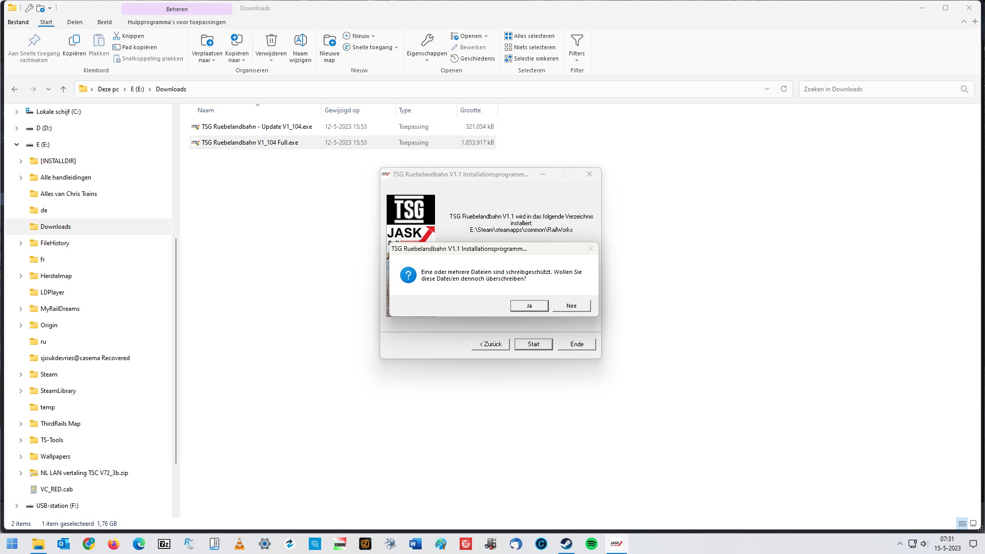985x554 pixels.
Task: Click the Knippen (Cut) icon in ribbon
Action: pyautogui.click(x=132, y=36)
